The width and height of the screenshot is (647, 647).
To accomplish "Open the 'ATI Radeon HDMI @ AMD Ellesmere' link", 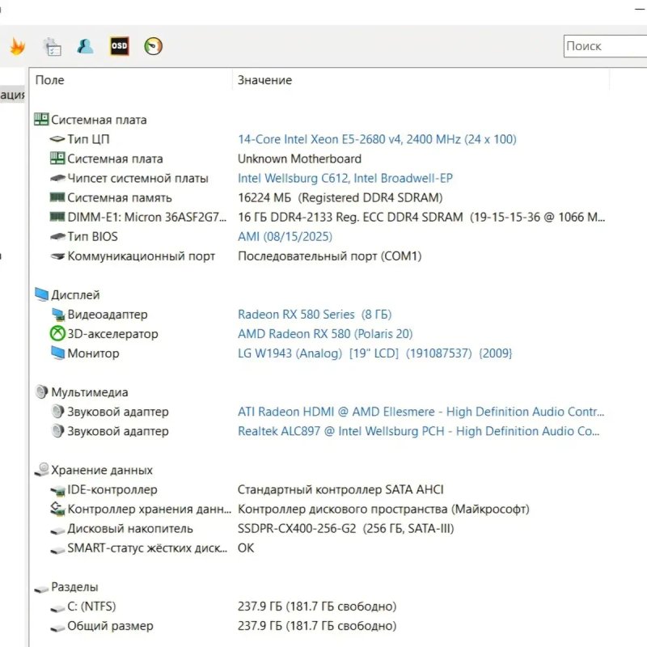I will point(421,412).
